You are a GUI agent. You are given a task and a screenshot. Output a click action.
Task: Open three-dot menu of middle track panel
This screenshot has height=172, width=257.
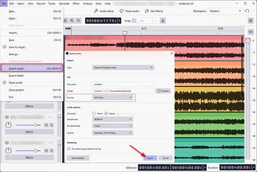[51, 117]
